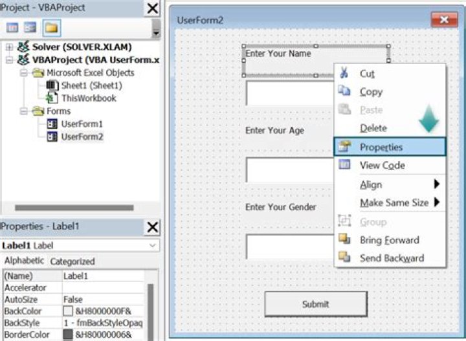Click the Bring Forward icon
This screenshot has width=466, height=341.
click(x=344, y=239)
